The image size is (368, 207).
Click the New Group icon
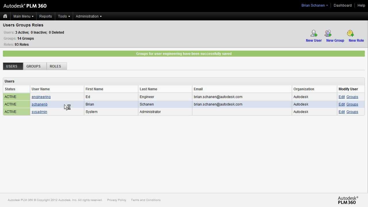pos(328,33)
